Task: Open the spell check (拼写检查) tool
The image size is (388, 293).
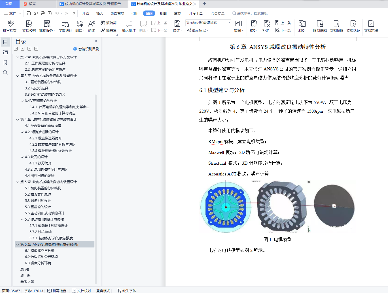Action: point(11,26)
